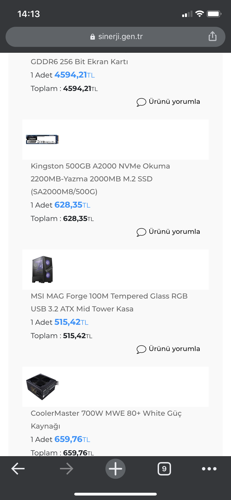Open the CoolerMaster power supply image
This screenshot has width=231, height=500.
[x=42, y=387]
